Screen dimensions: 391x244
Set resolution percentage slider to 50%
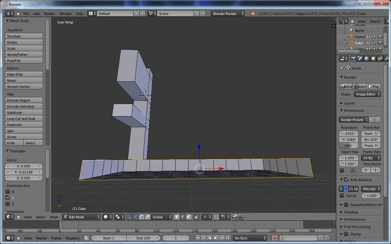click(349, 145)
